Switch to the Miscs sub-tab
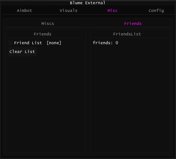This screenshot has height=159, width=176. coord(48,24)
